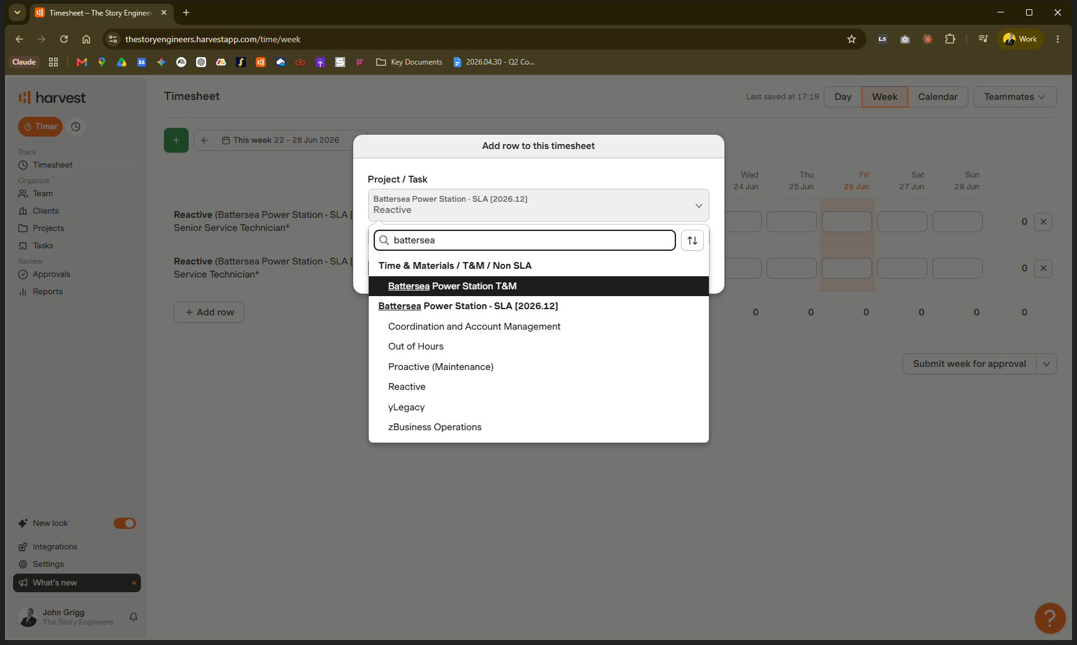Open Approvals in sidebar
This screenshot has height=645, width=1077.
(51, 274)
